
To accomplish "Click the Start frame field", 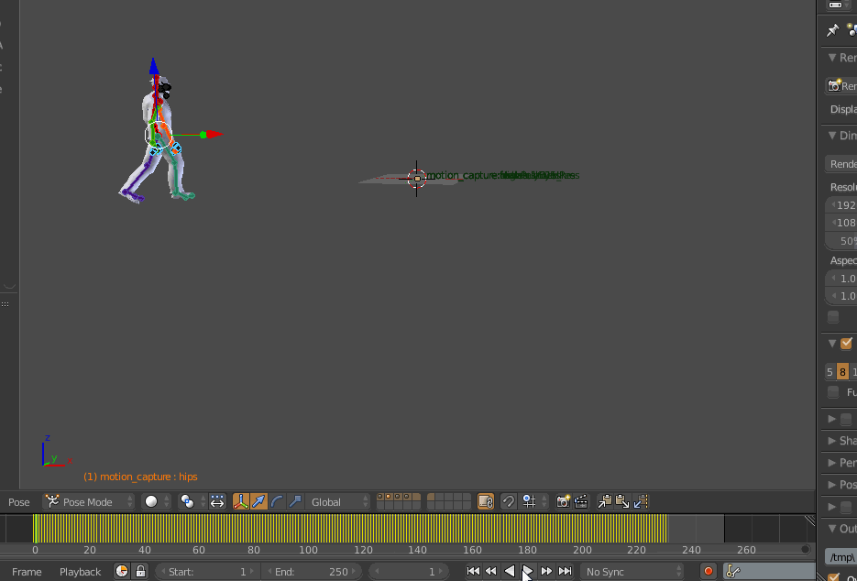I will tap(208, 572).
